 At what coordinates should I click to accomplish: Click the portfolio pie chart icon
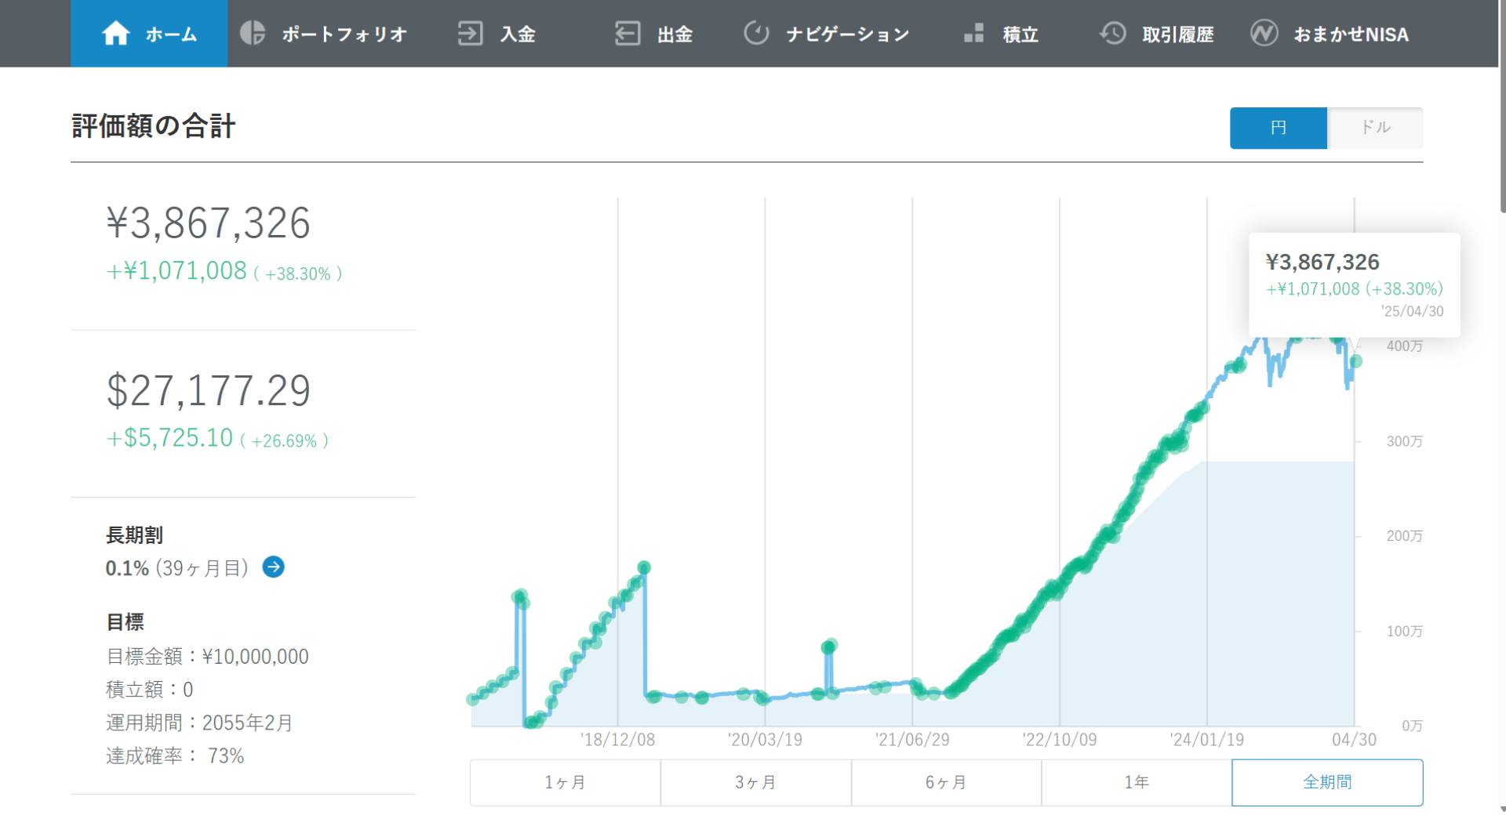[x=252, y=33]
